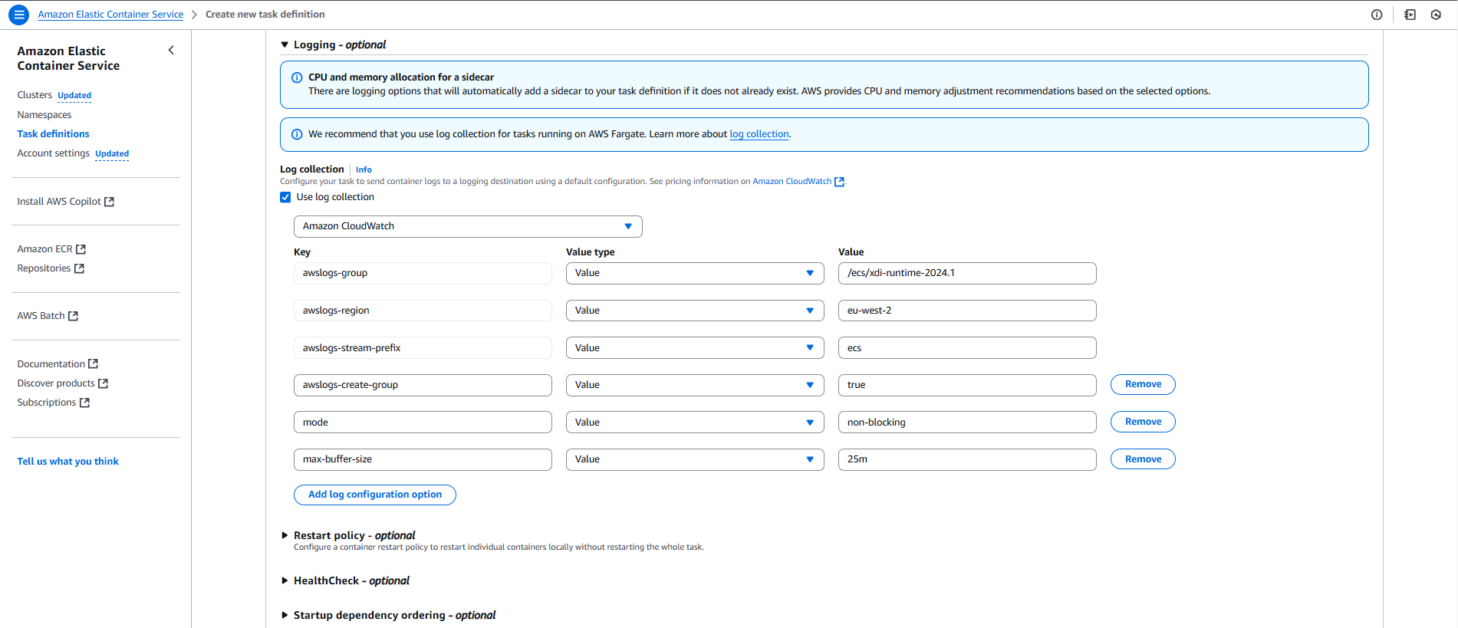Click external link icon beside Discover products
1458x628 pixels.
pos(103,383)
